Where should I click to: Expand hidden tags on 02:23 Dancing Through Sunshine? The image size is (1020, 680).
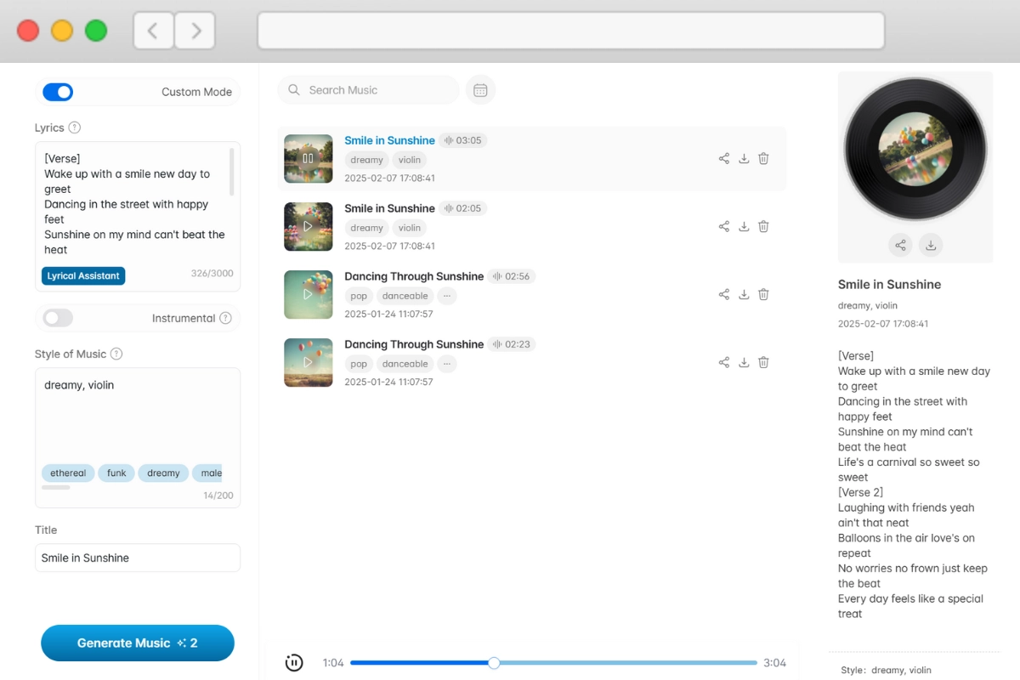click(446, 364)
